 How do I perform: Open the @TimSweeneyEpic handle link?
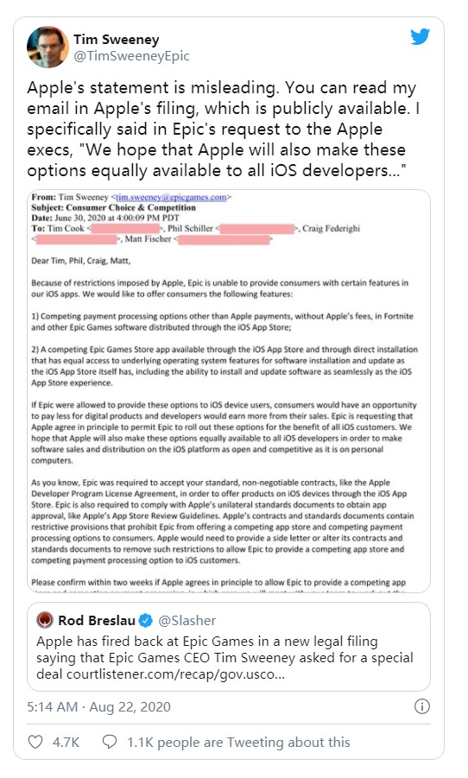[x=131, y=56]
